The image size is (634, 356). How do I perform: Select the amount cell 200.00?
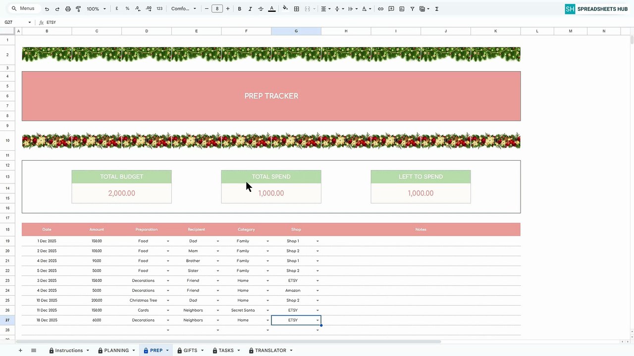coord(97,301)
